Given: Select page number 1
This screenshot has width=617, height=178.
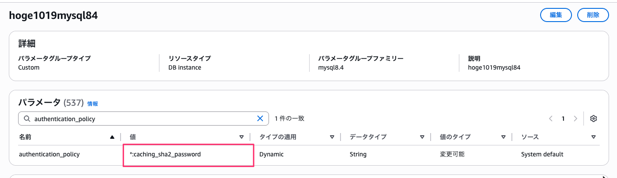Looking at the screenshot, I should click(x=563, y=119).
